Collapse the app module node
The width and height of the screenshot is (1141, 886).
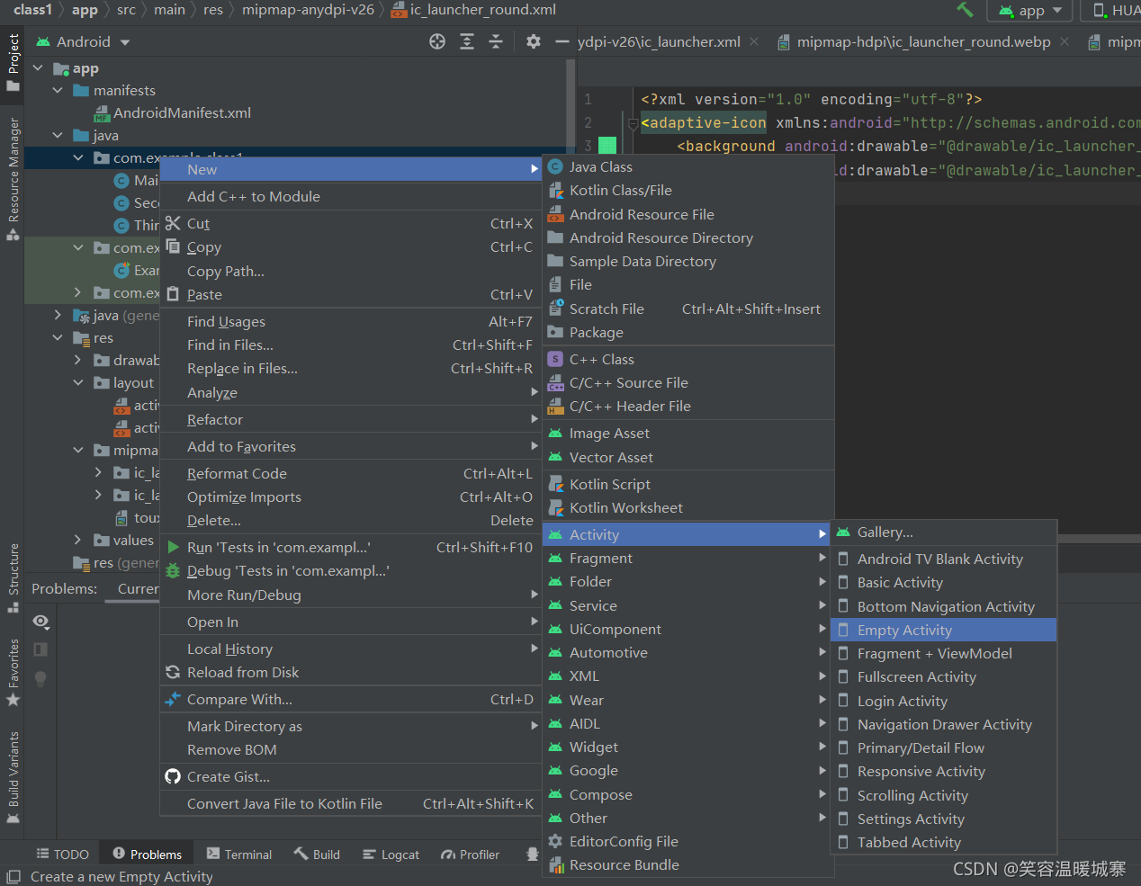38,68
